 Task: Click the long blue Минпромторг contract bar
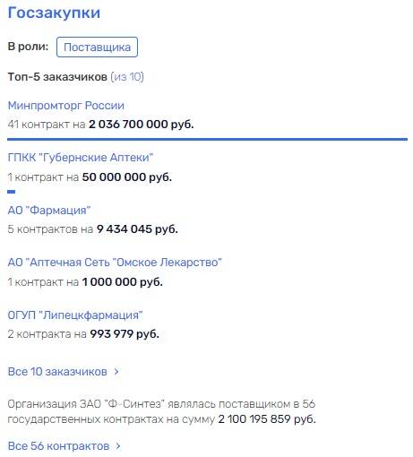[207, 139]
